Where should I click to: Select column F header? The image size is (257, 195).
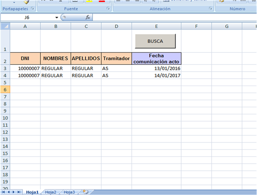[x=196, y=26]
